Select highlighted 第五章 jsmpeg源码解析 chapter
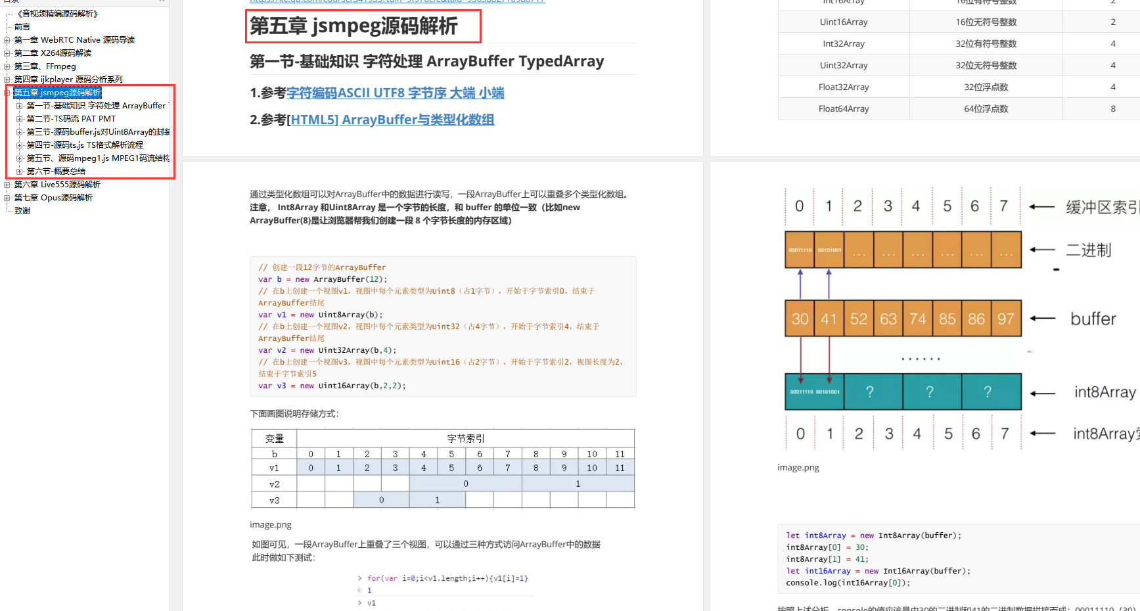The width and height of the screenshot is (1140, 611). pyautogui.click(x=58, y=93)
